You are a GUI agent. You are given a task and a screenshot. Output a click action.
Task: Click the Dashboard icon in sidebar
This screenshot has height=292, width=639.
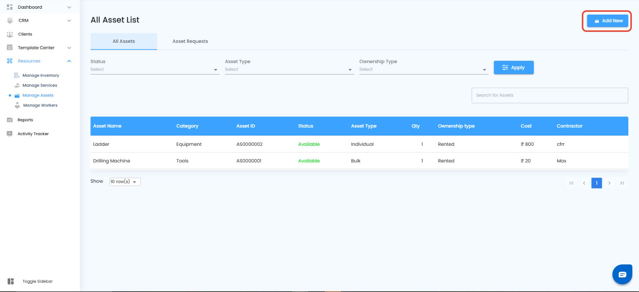click(x=10, y=7)
